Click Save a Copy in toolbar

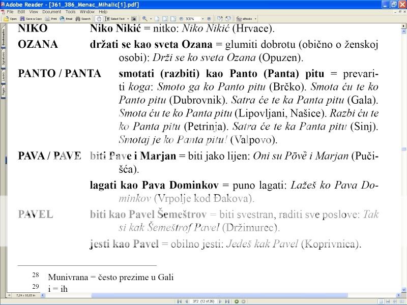(x=32, y=19)
